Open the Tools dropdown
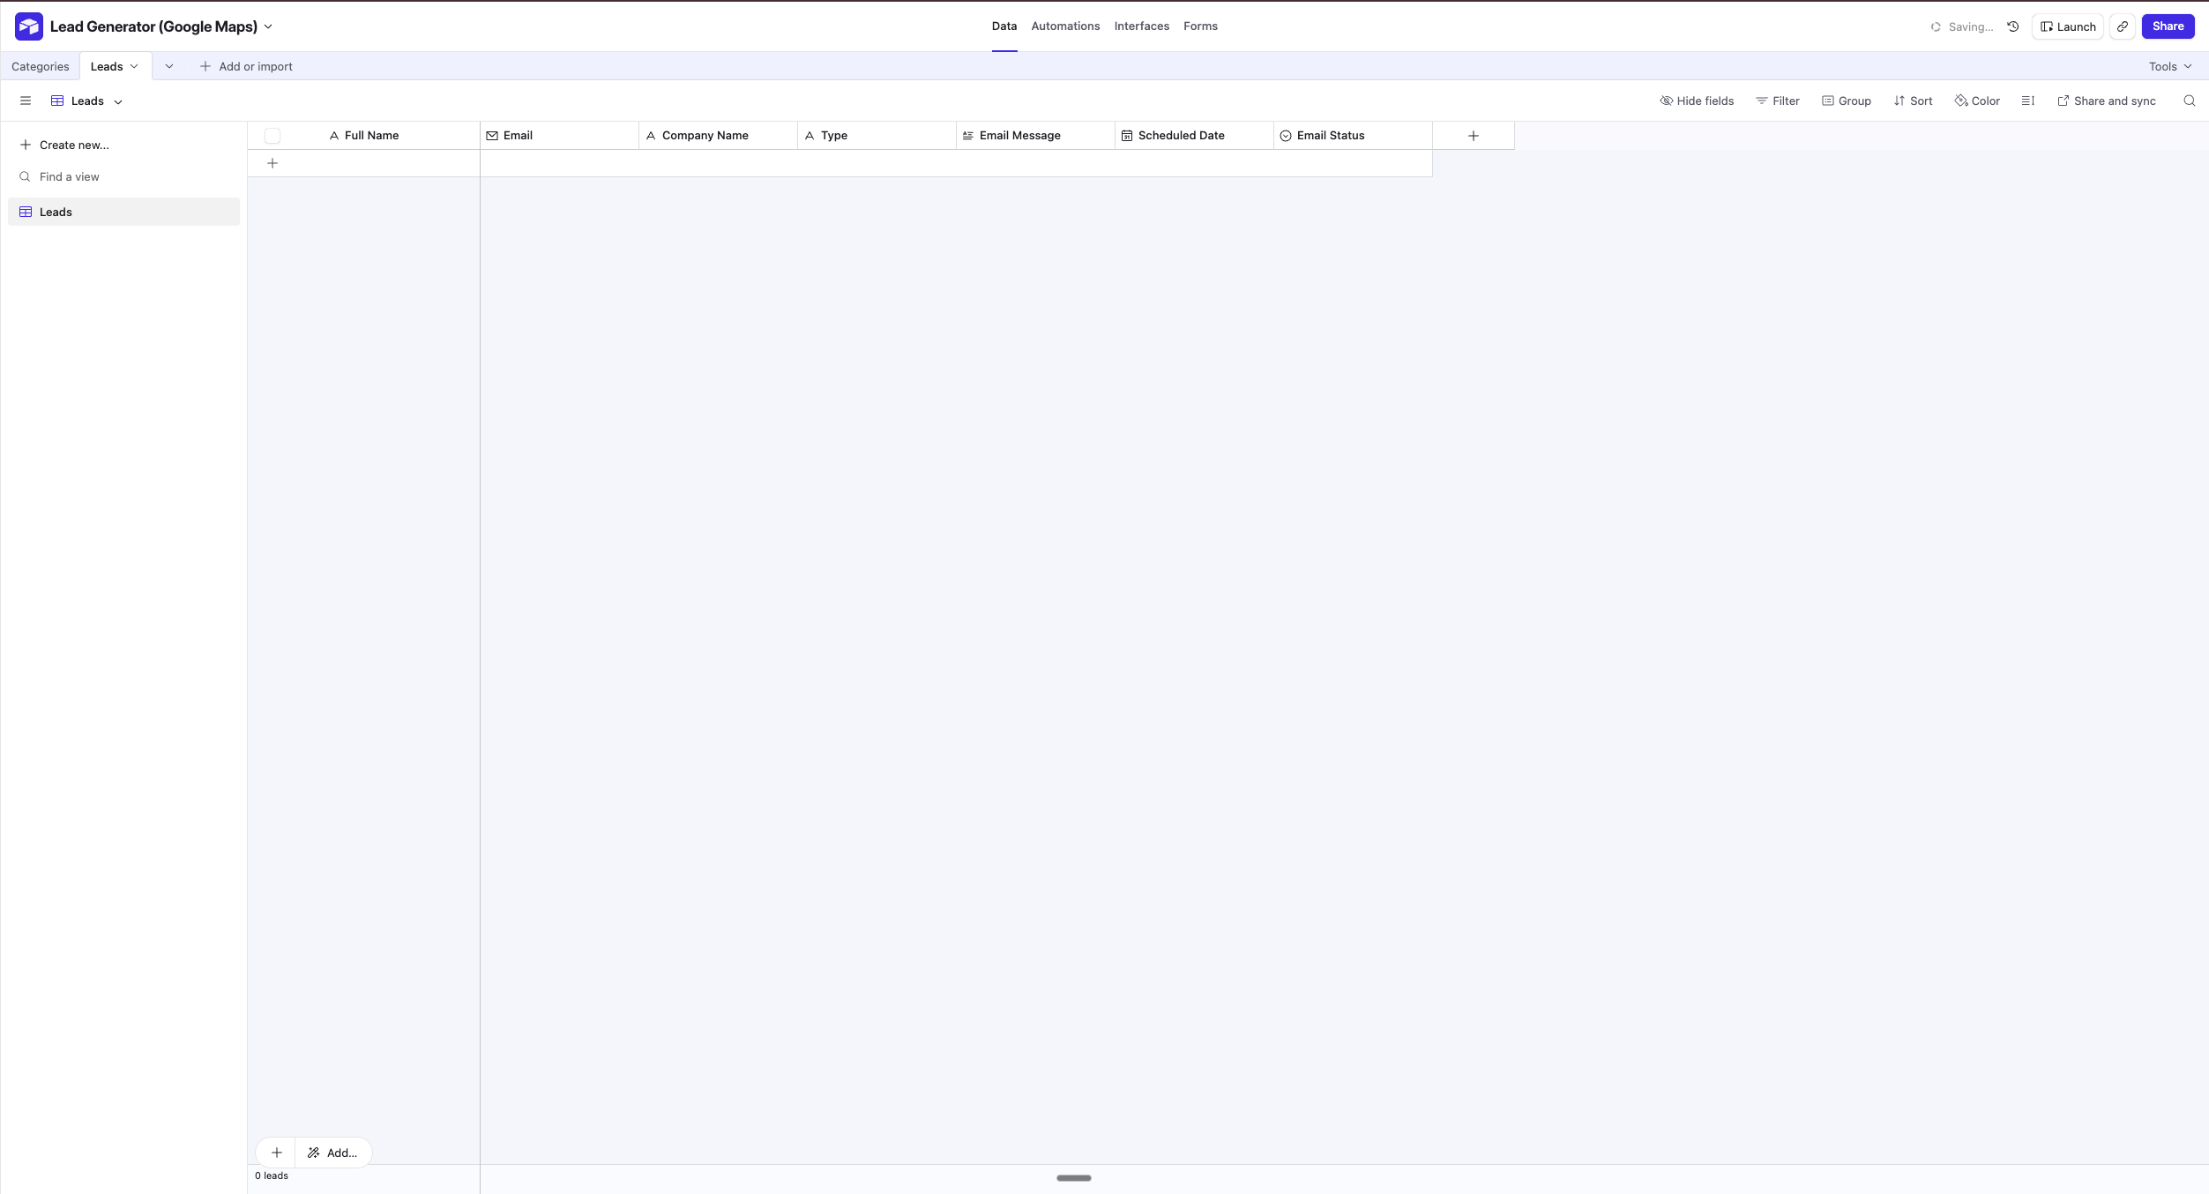The height and width of the screenshot is (1194, 2209). [2169, 66]
